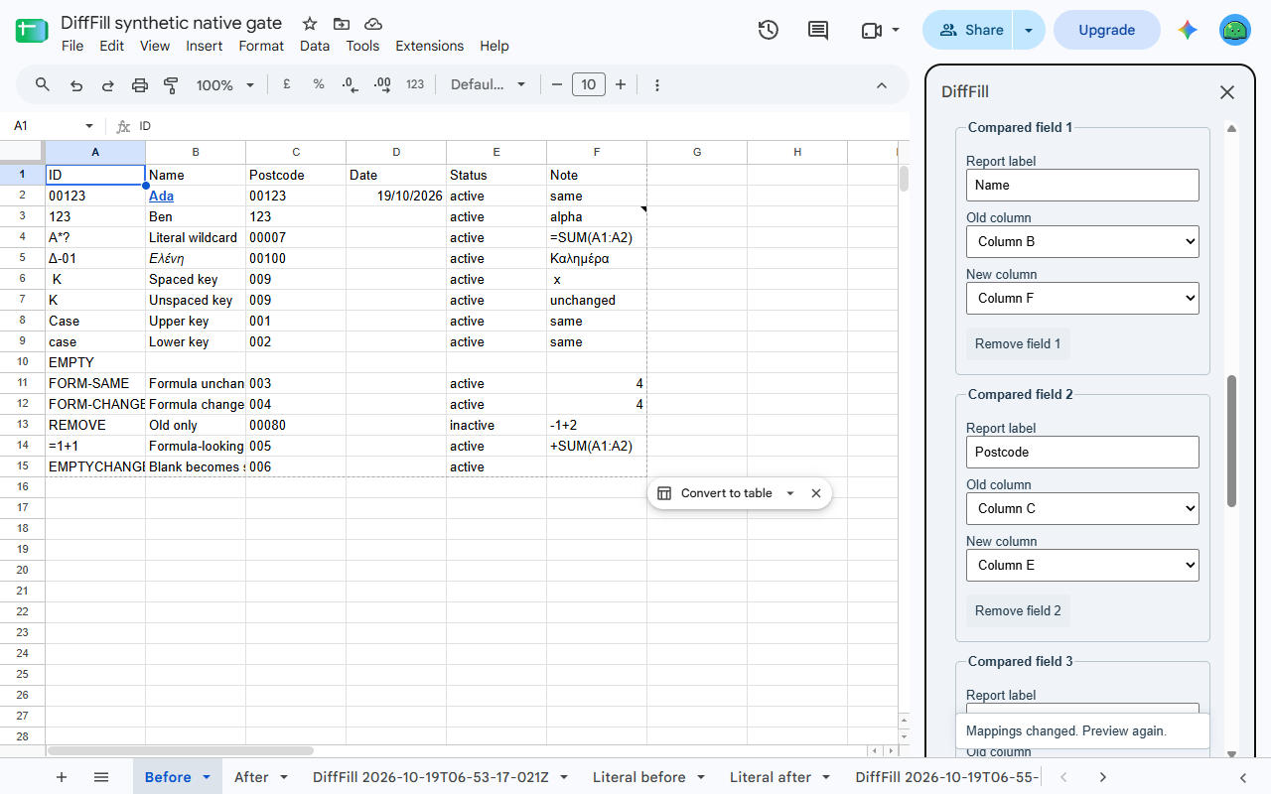The width and height of the screenshot is (1271, 794).
Task: Click Convert to table
Action: tap(726, 493)
